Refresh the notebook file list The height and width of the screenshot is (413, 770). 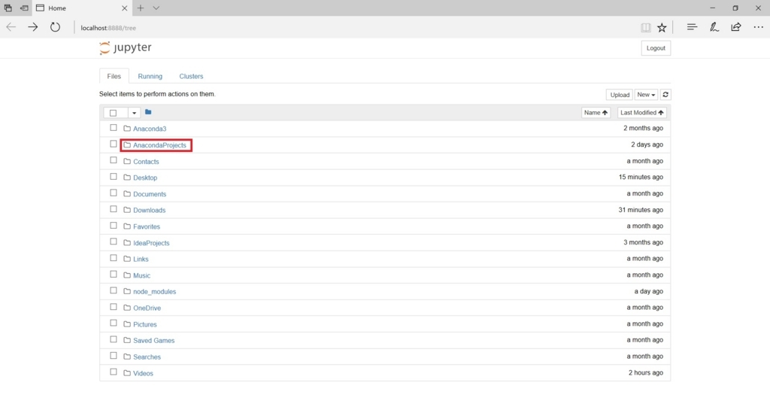tap(665, 95)
